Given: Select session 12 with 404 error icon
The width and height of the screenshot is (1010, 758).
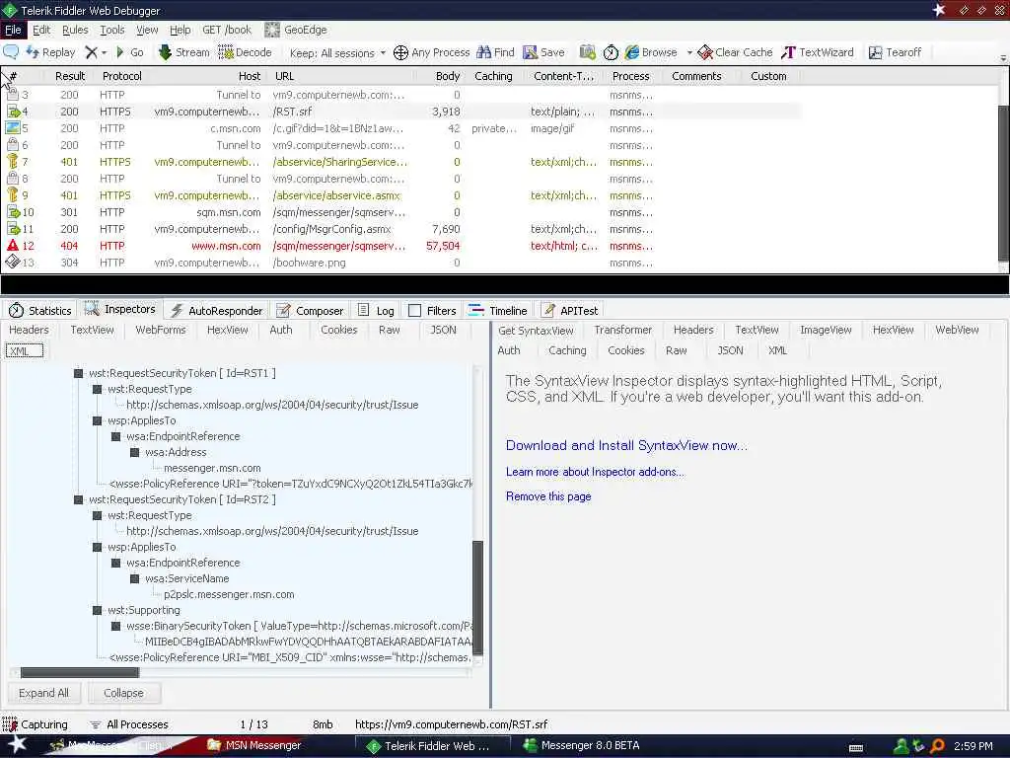Looking at the screenshot, I should click(x=12, y=246).
